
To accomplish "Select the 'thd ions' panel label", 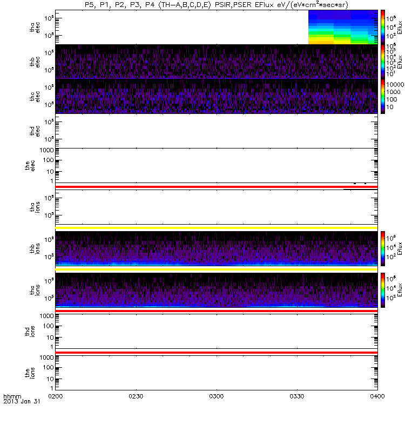I will click(x=30, y=332).
